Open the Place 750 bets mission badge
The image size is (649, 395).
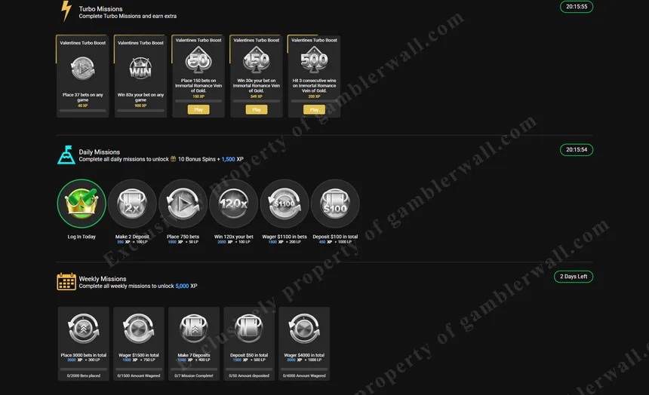click(x=183, y=204)
